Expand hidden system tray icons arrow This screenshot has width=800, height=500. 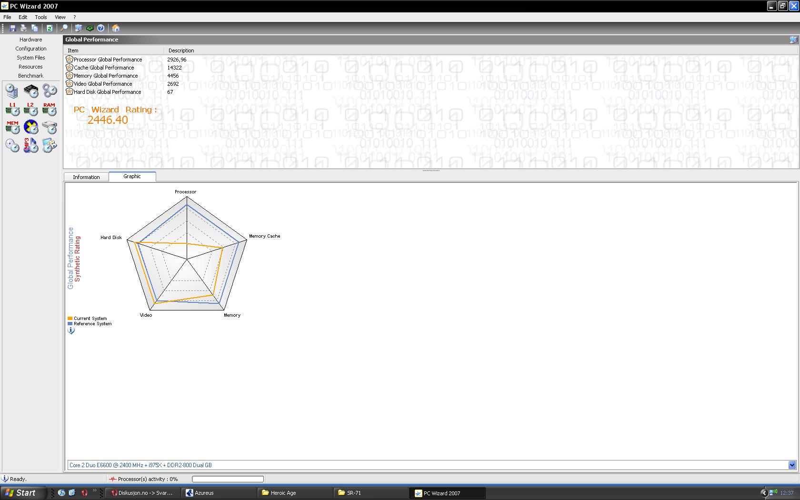(x=764, y=493)
